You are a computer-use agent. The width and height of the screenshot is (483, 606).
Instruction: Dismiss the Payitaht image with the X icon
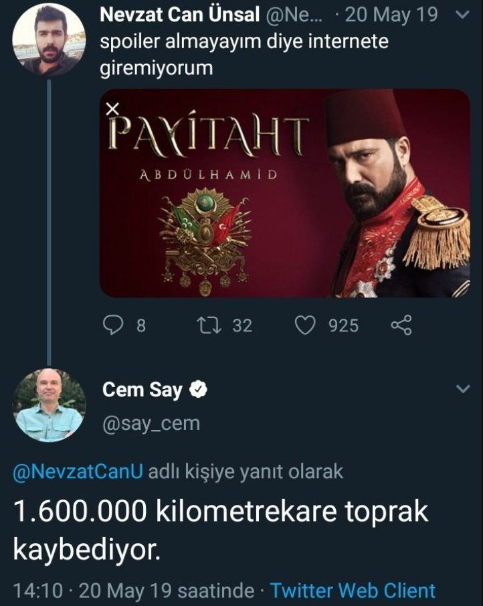pyautogui.click(x=112, y=108)
